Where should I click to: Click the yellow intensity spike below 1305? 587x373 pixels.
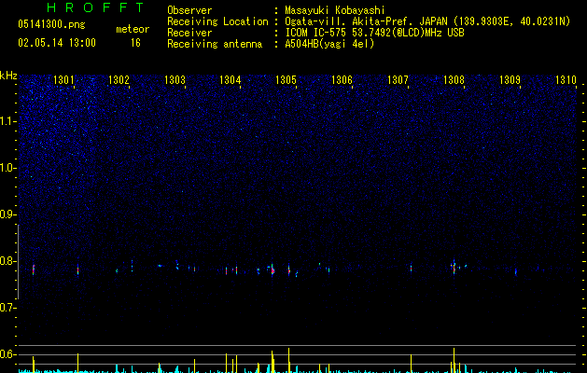[x=288, y=360]
